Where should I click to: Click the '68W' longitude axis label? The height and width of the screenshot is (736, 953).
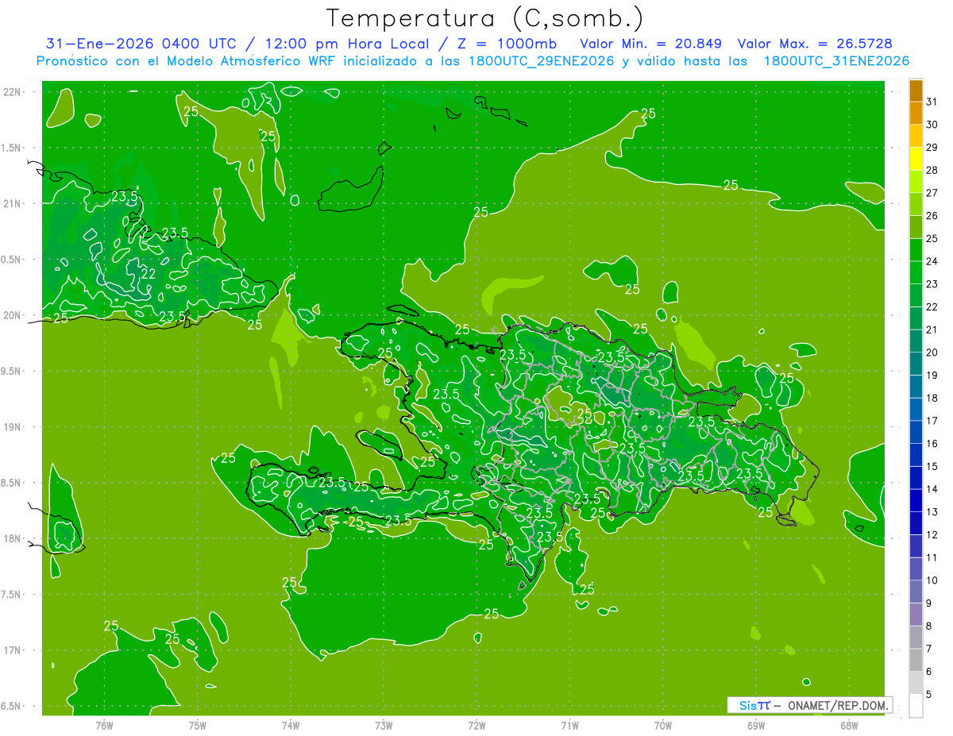click(x=849, y=725)
